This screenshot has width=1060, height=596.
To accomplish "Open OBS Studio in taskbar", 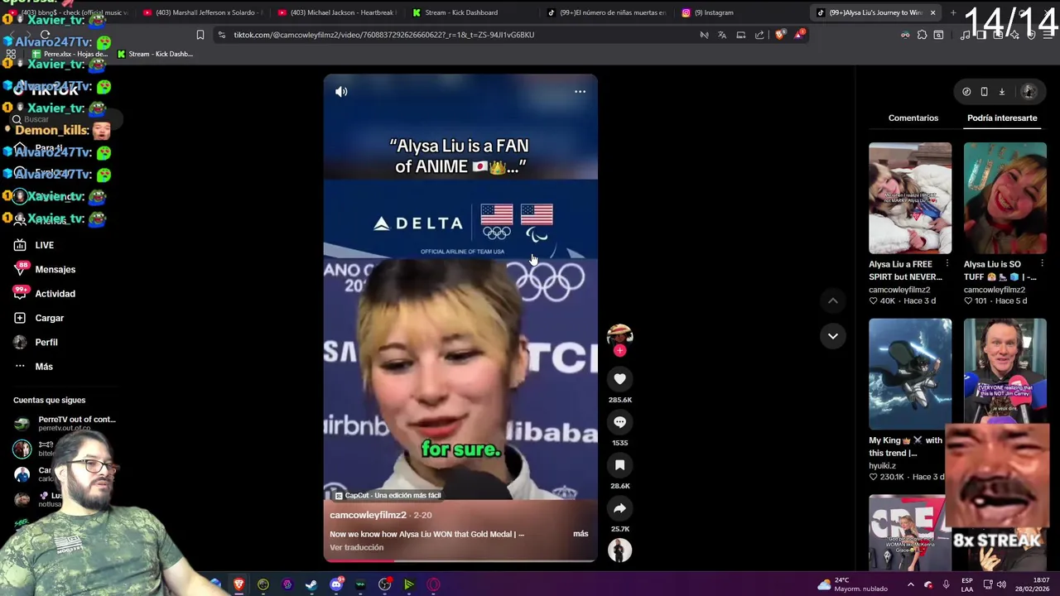I will tap(384, 584).
